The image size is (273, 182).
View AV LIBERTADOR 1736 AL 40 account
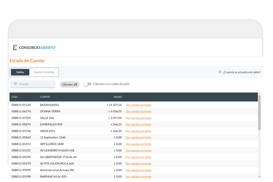click(x=138, y=157)
